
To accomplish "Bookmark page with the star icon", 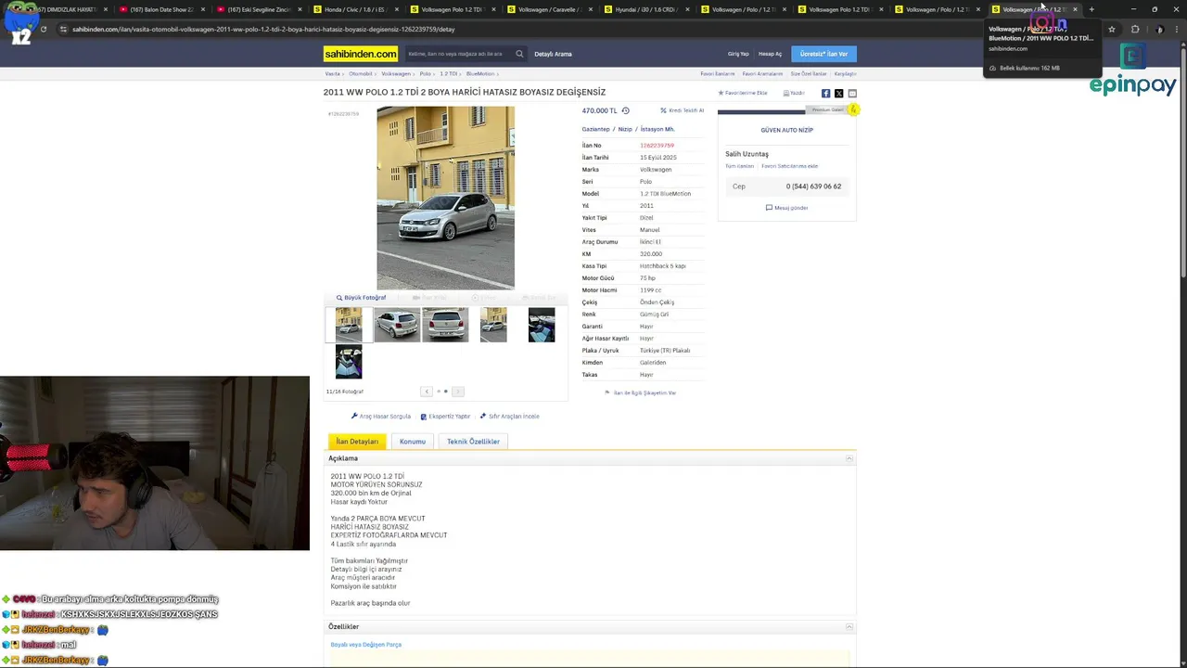I will coord(1112,29).
